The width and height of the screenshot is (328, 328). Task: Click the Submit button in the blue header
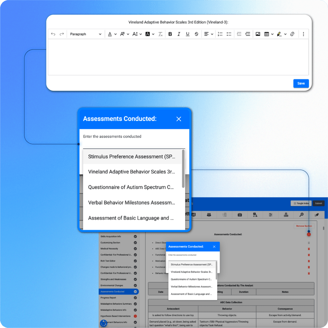click(x=318, y=203)
